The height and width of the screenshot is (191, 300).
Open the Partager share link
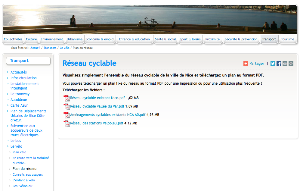coord(257,64)
